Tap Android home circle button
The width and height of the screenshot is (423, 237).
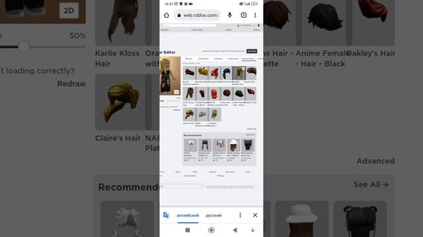click(x=211, y=230)
